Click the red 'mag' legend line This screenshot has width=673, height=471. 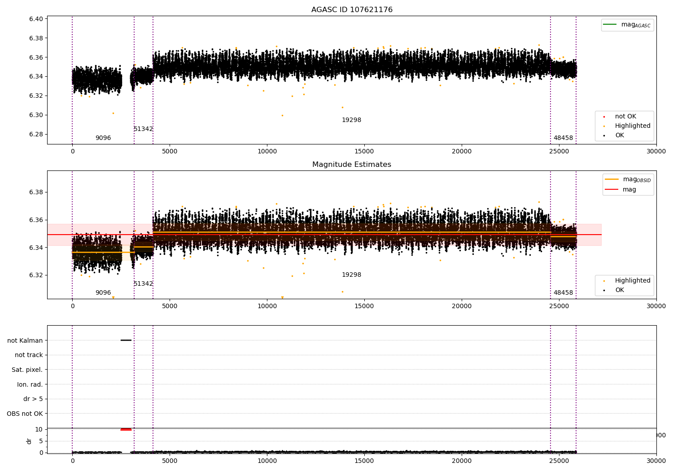click(612, 189)
